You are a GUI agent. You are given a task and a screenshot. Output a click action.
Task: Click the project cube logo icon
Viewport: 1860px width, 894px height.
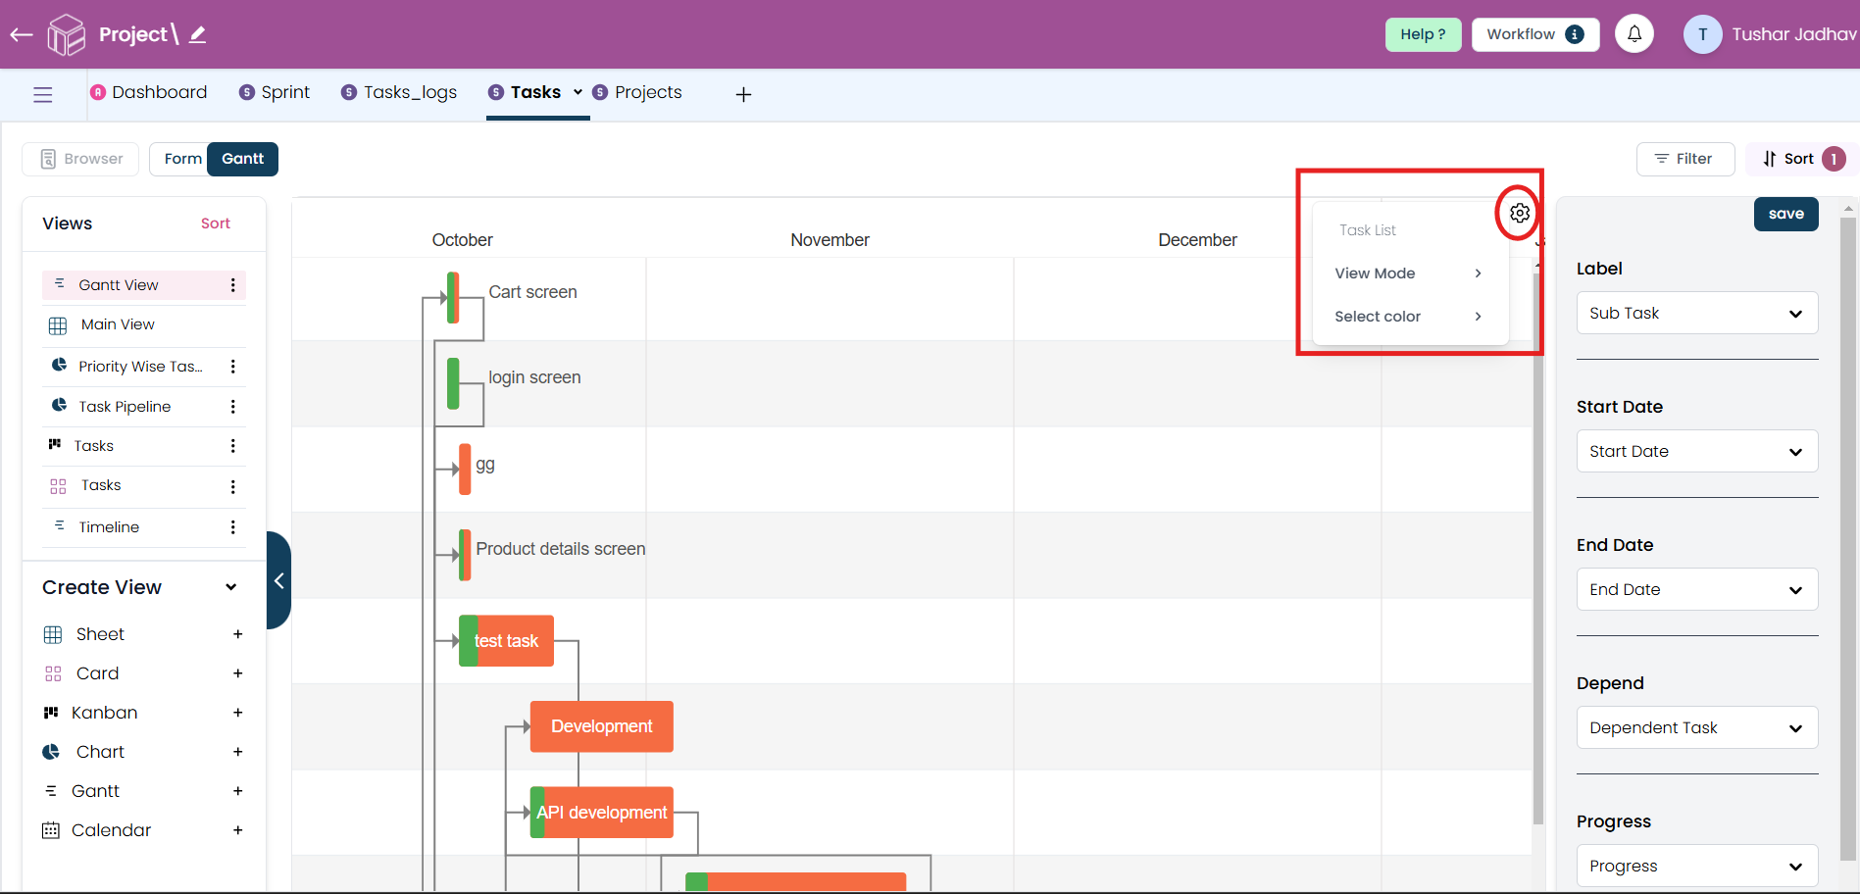[67, 35]
